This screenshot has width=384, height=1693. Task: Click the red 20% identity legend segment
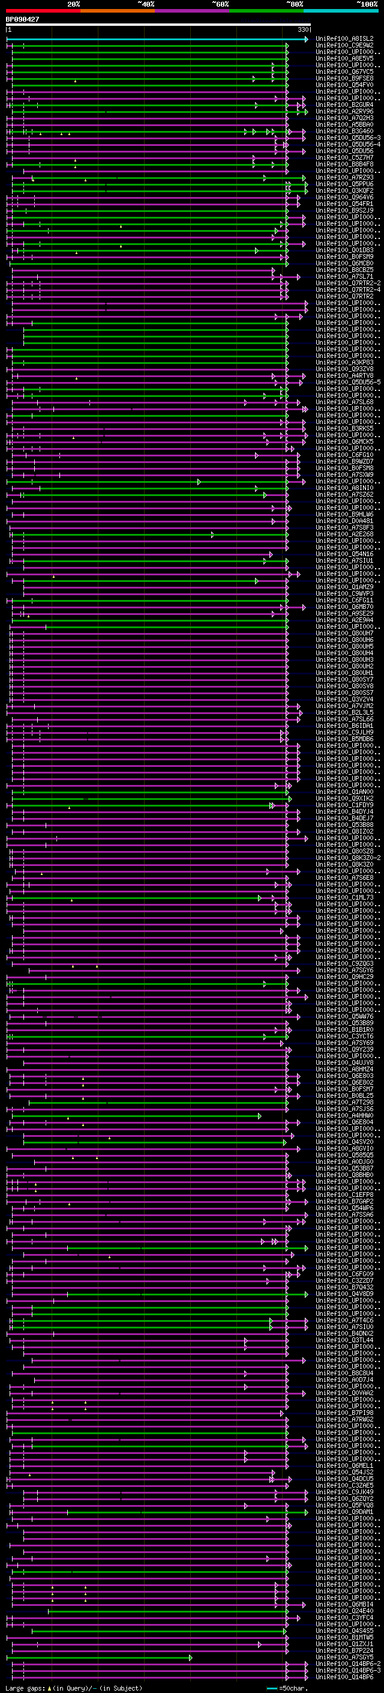click(x=43, y=11)
